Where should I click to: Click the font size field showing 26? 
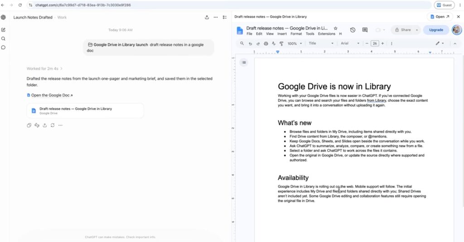[x=375, y=43]
